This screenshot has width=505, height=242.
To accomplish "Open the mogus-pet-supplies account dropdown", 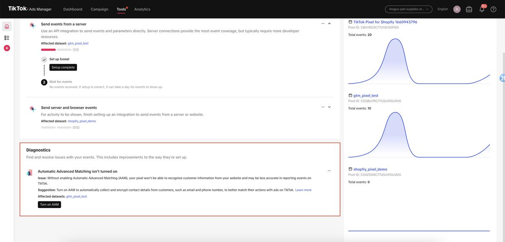I will coord(409,9).
